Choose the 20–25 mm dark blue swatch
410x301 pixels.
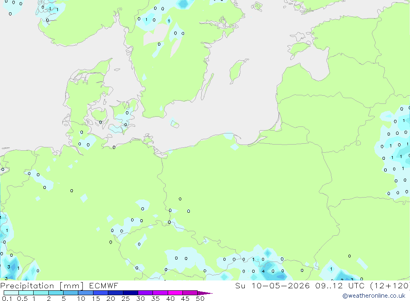[x=116, y=293]
